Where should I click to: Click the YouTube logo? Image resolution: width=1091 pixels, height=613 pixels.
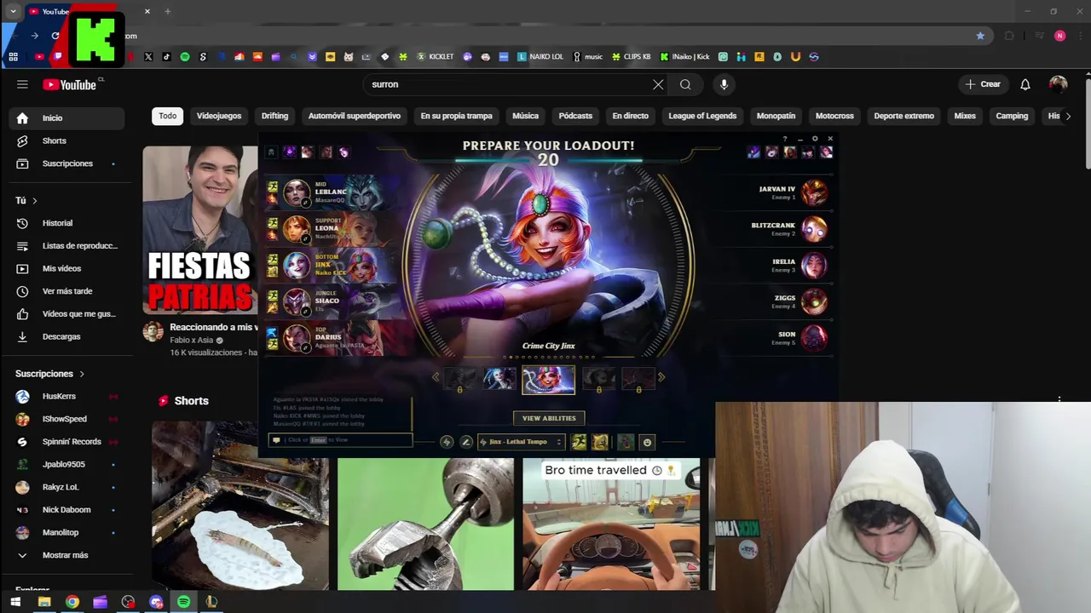[x=70, y=84]
